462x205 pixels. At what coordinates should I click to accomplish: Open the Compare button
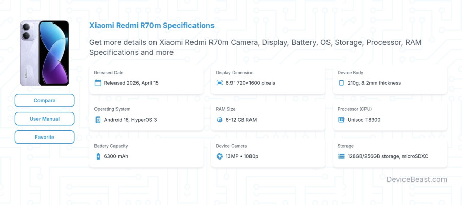pyautogui.click(x=45, y=100)
